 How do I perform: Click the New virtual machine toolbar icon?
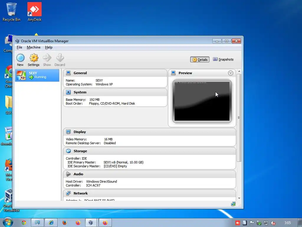pos(20,60)
